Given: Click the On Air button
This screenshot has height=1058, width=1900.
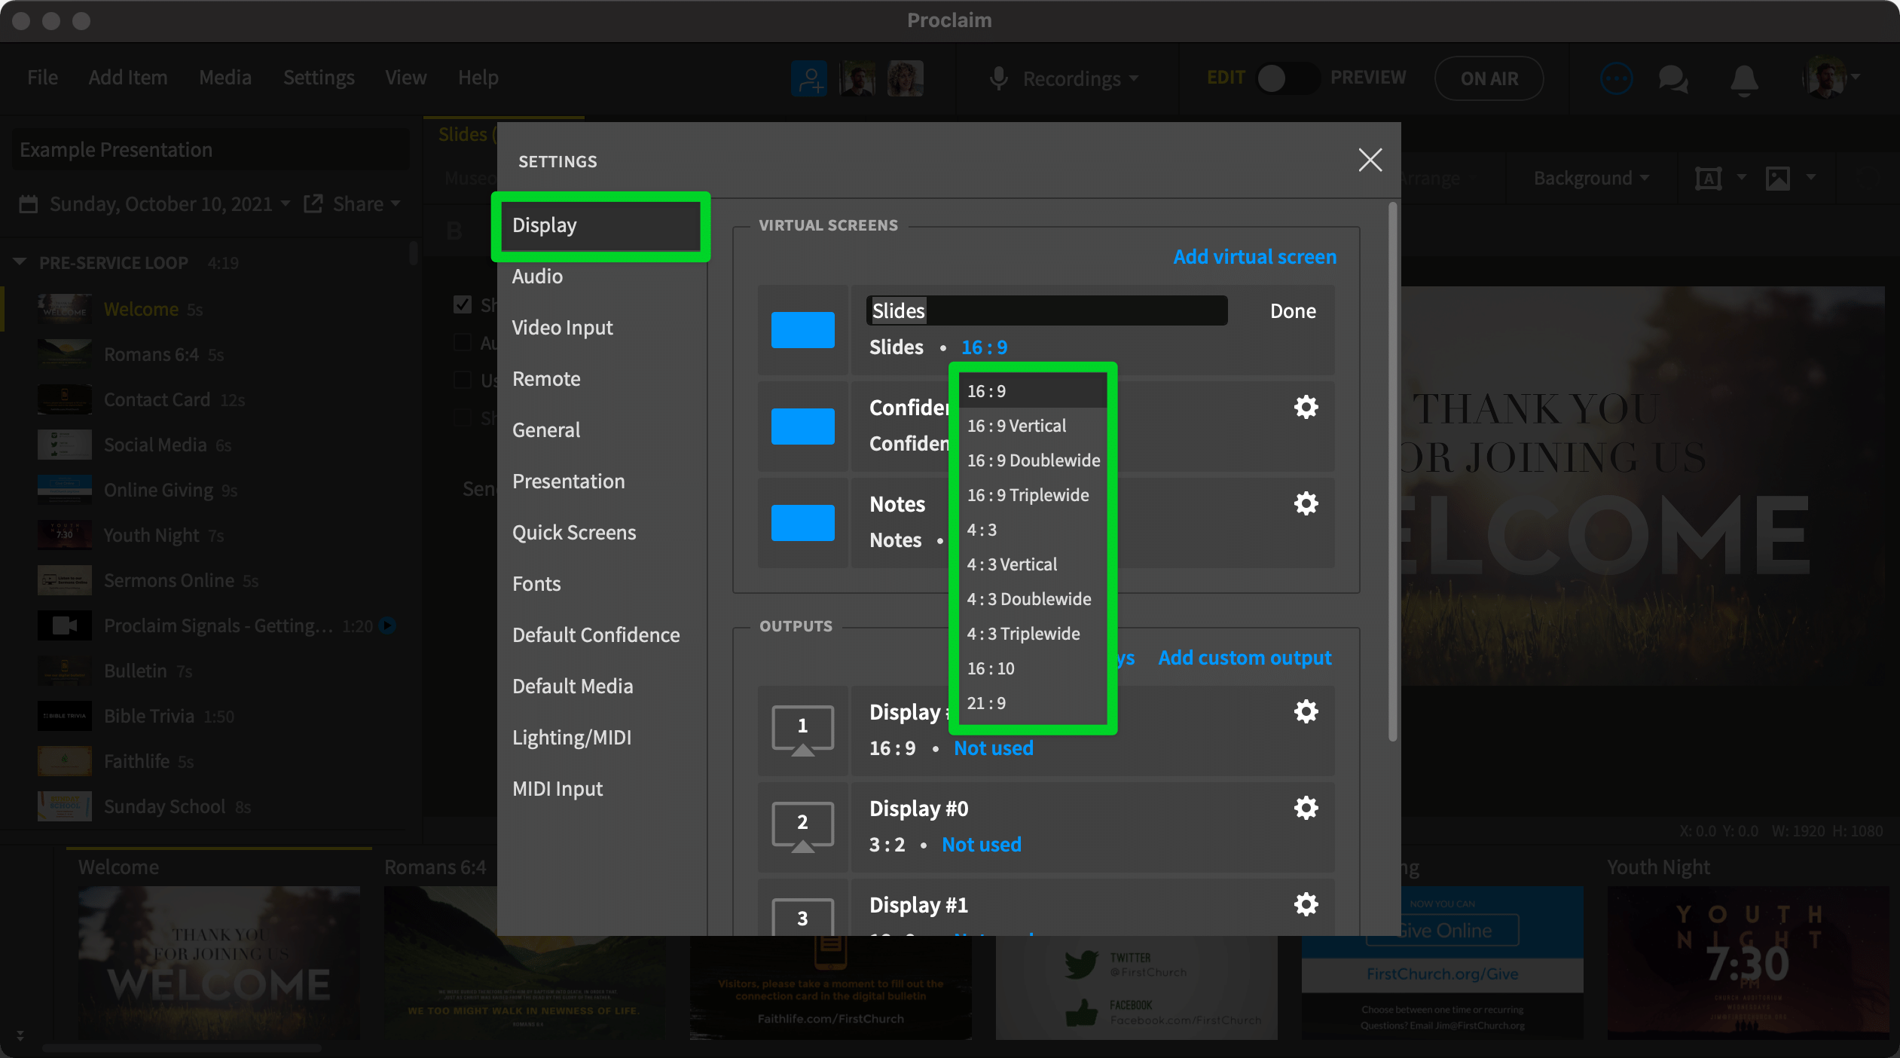Looking at the screenshot, I should tap(1489, 78).
